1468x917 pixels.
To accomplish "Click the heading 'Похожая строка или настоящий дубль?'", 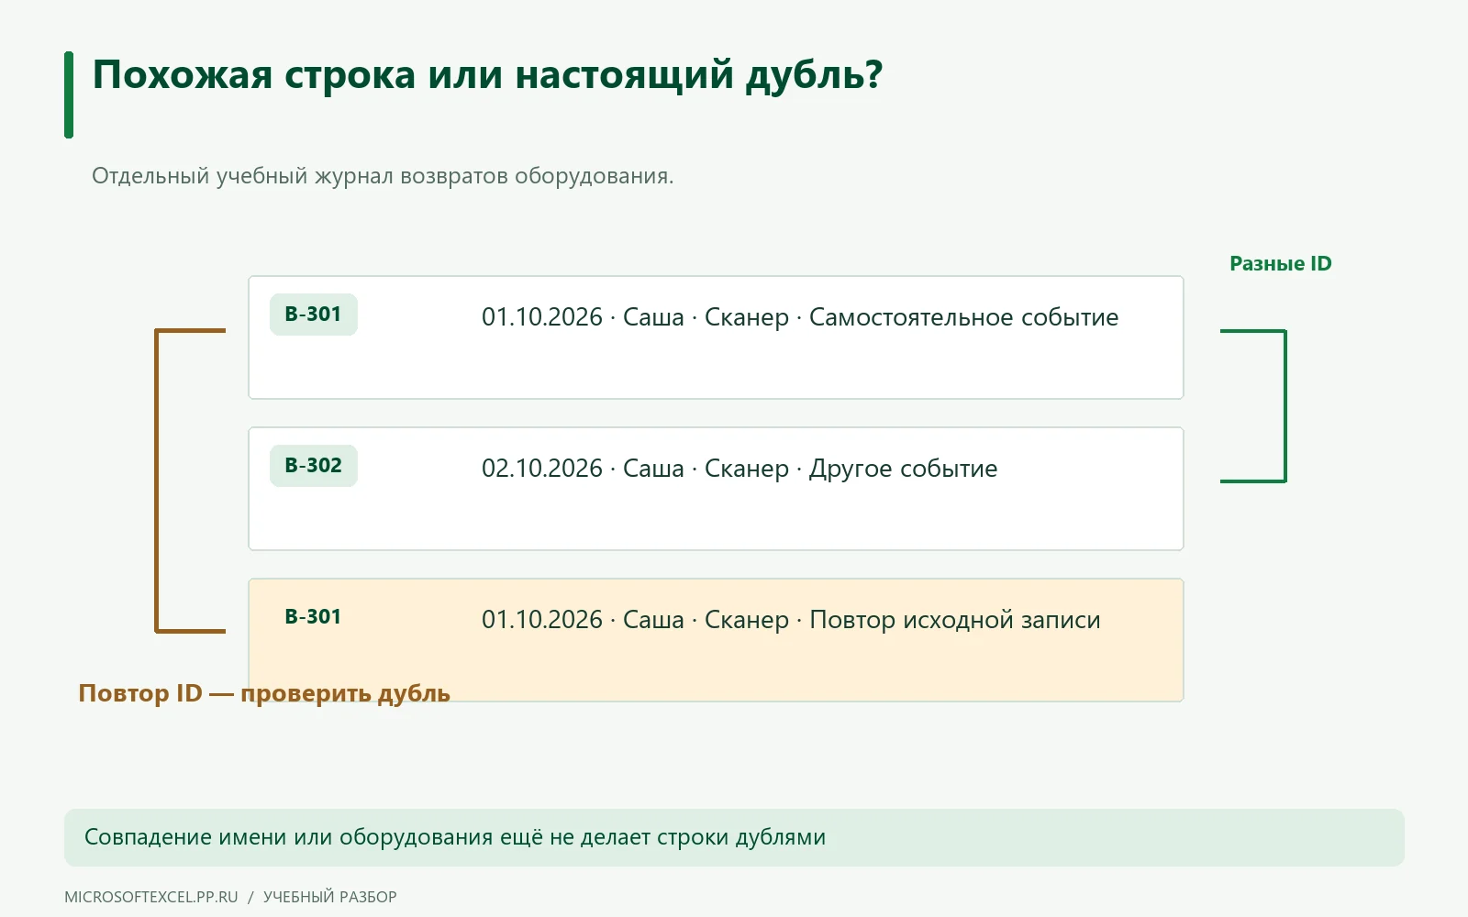I will coord(487,75).
